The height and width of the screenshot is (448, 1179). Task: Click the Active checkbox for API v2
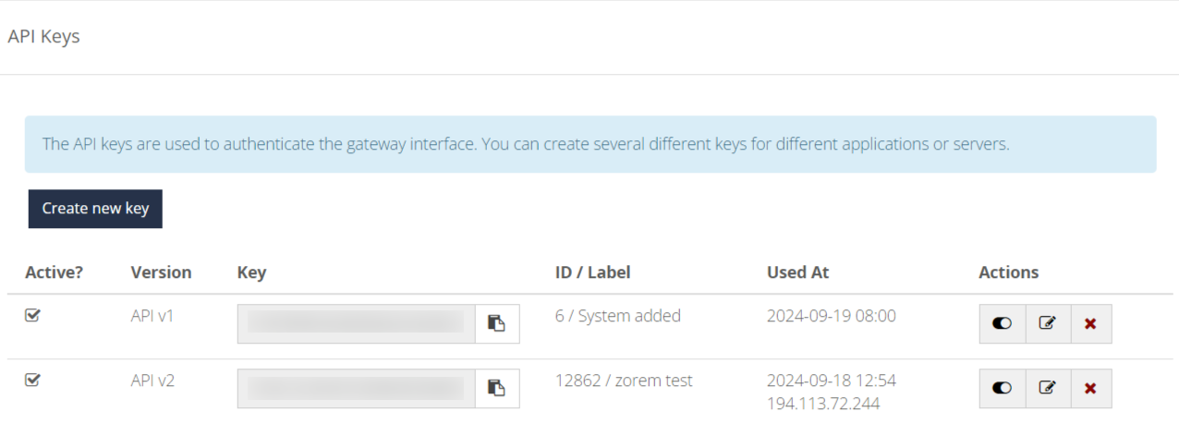(32, 381)
